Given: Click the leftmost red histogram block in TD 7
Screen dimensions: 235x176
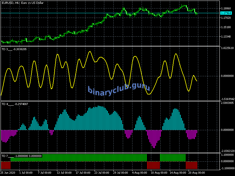Looking at the screenshot, I should tap(6, 165).
